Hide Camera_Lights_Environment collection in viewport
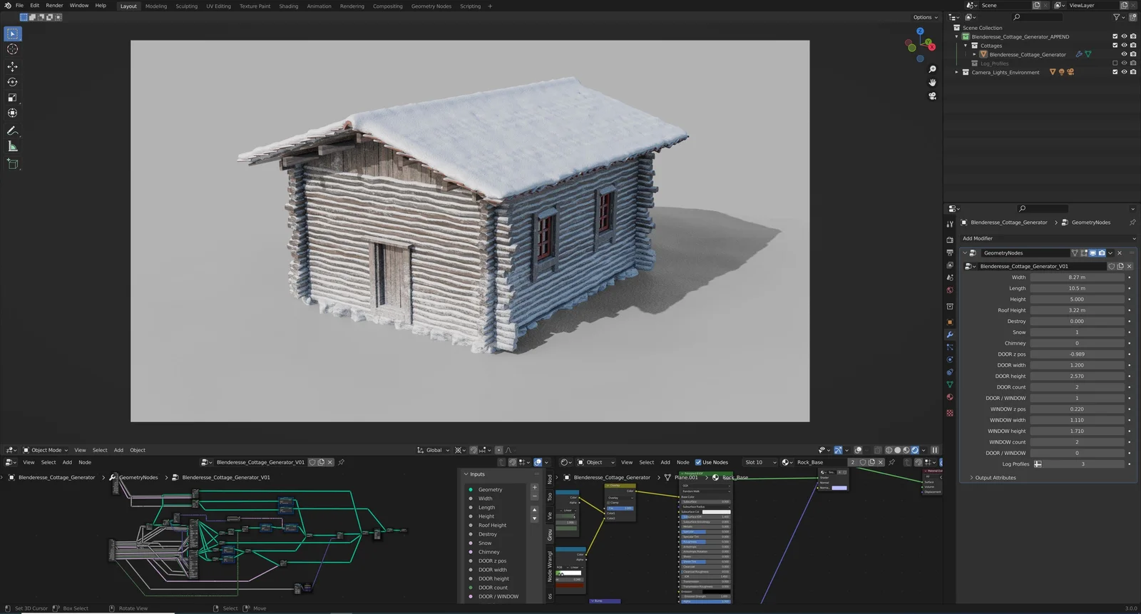1141x614 pixels. [1124, 72]
